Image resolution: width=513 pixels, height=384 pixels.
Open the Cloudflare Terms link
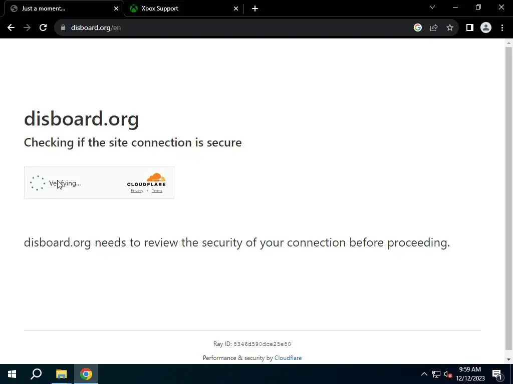click(x=157, y=190)
